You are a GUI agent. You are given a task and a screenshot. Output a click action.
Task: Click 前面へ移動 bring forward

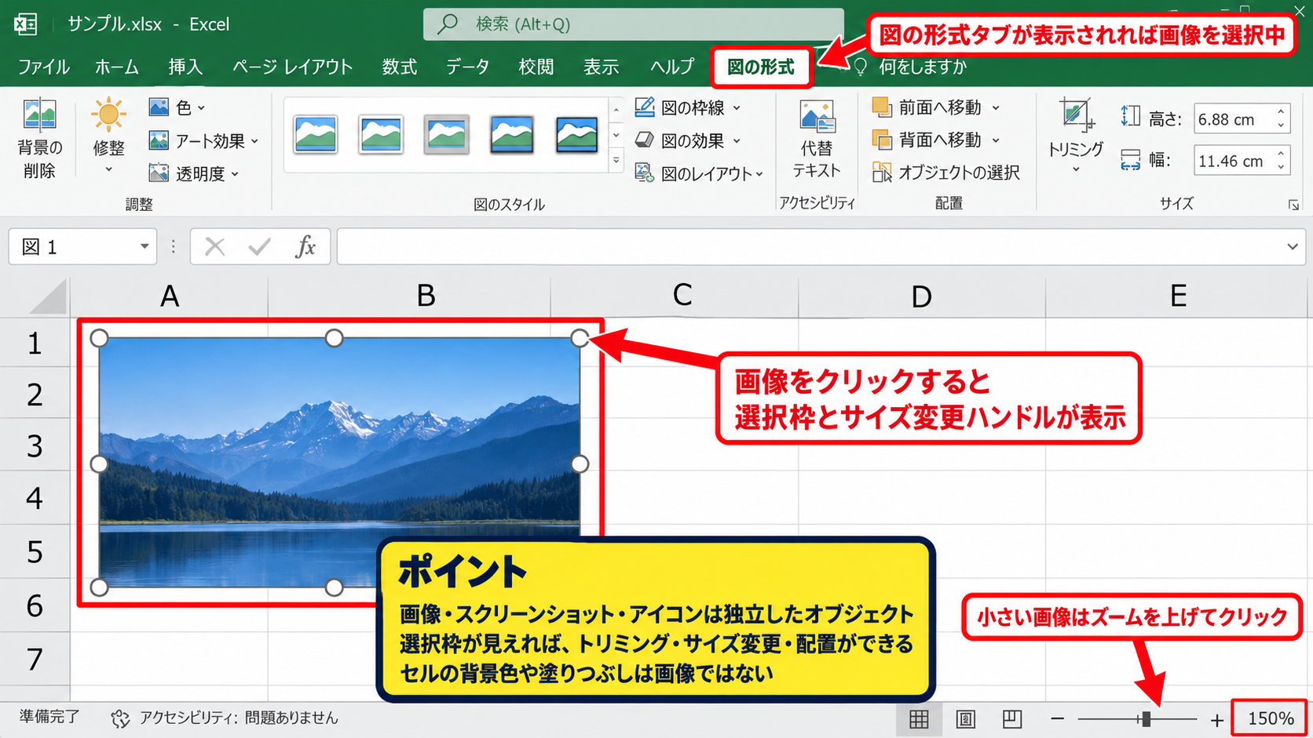(936, 107)
